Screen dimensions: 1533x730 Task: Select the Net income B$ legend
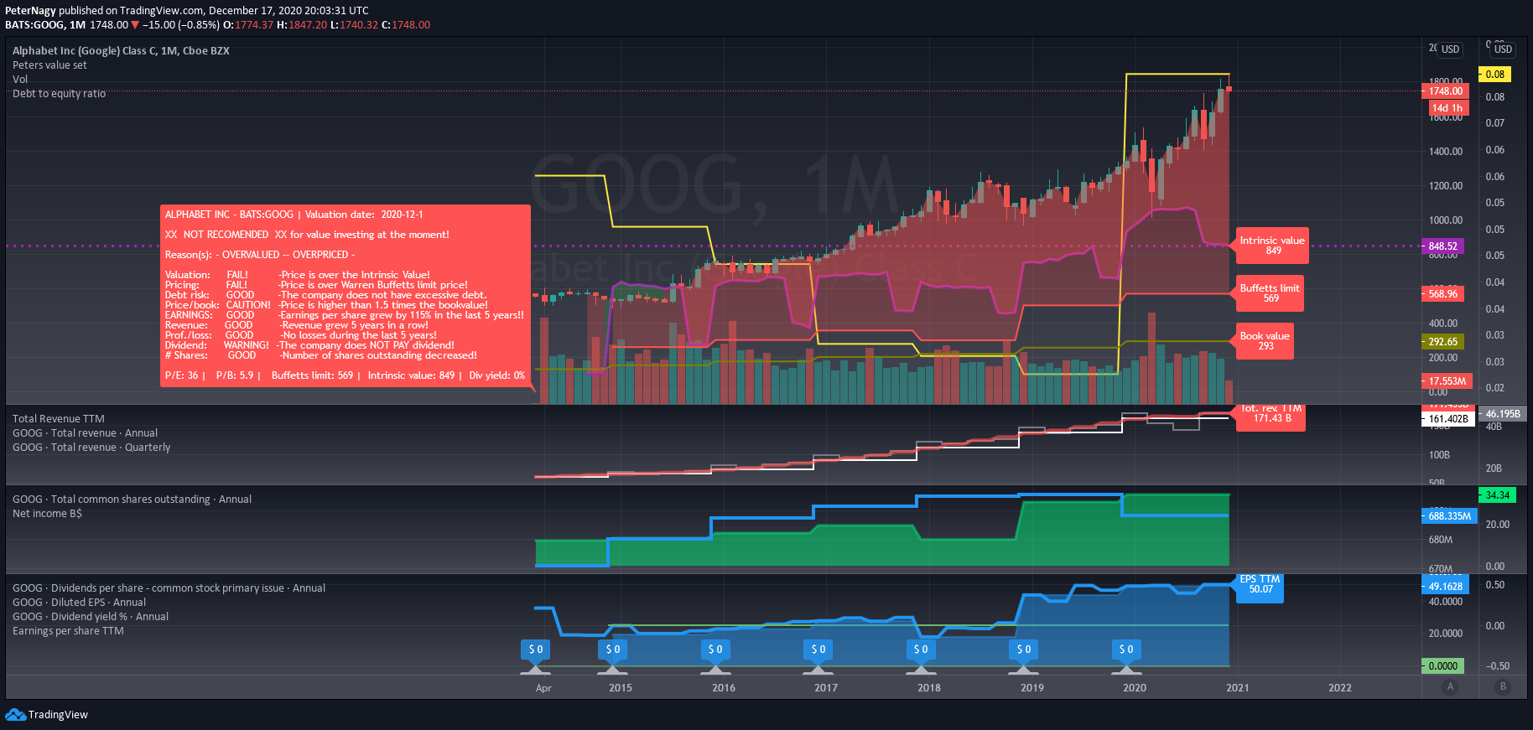point(47,514)
